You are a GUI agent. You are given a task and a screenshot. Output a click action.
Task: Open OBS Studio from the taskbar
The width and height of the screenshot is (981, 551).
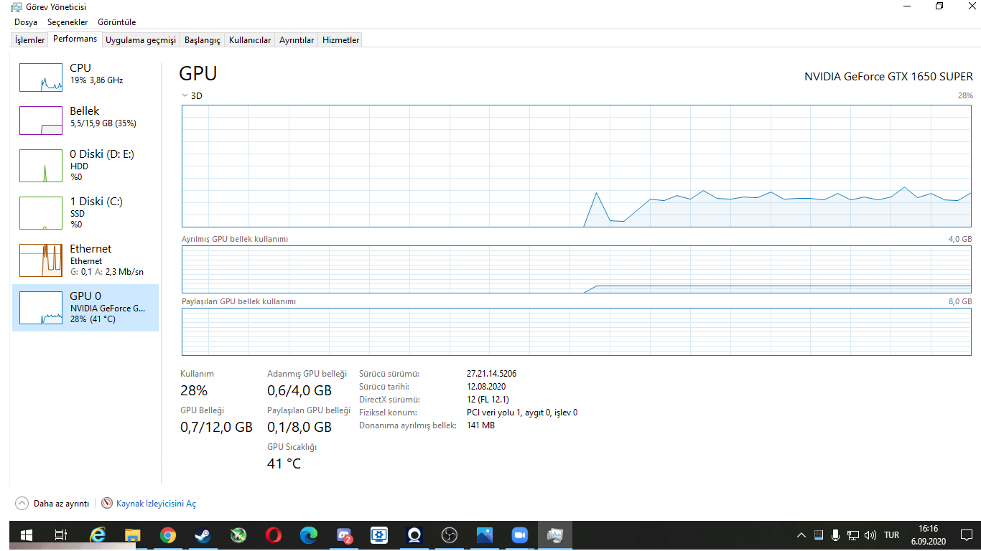(x=450, y=535)
